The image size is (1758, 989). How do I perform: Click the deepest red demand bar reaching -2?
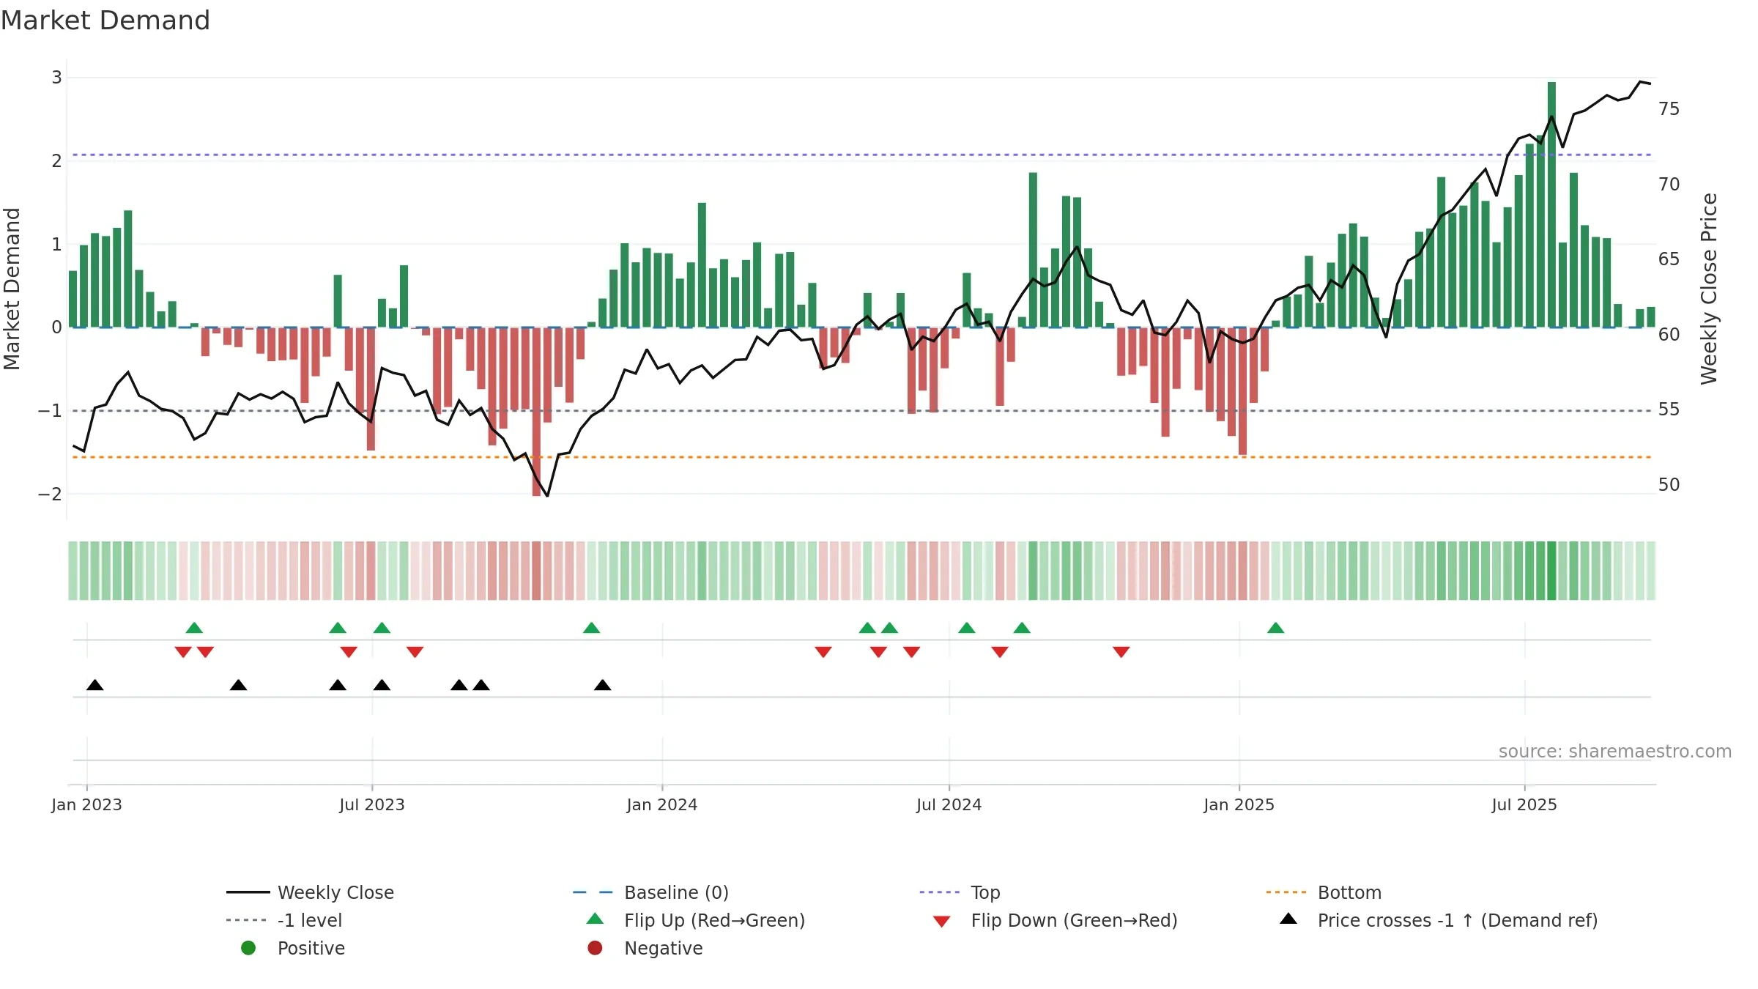click(x=536, y=412)
